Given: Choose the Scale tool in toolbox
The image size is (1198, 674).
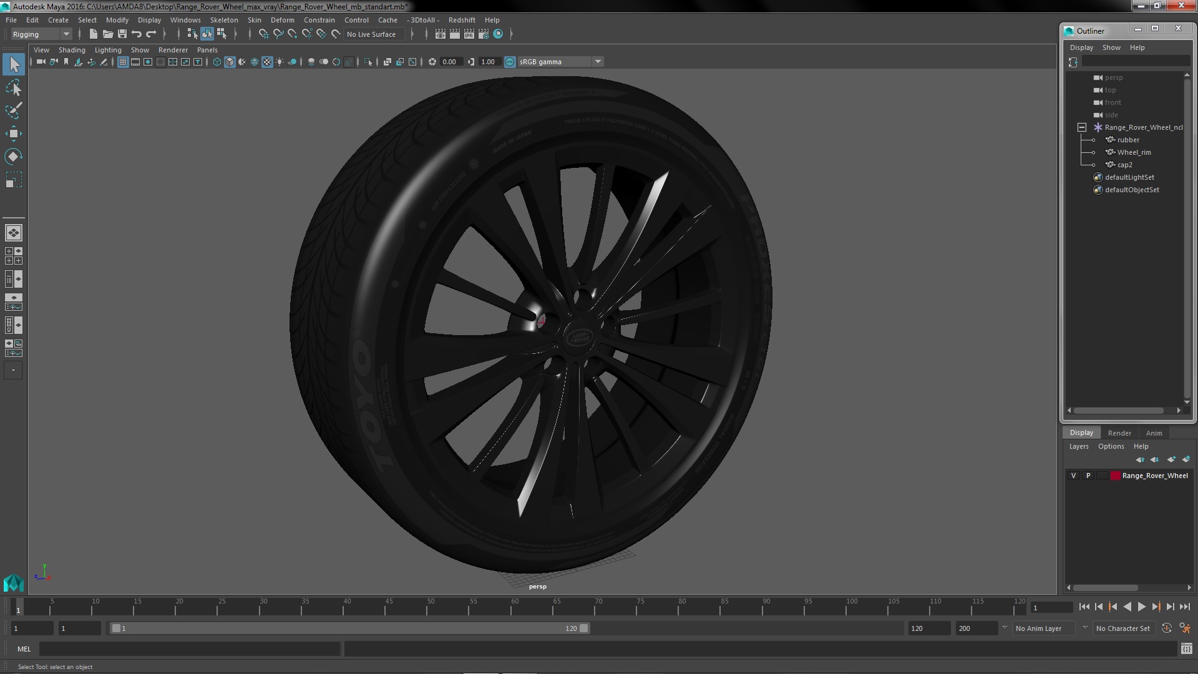Looking at the screenshot, I should coord(14,180).
